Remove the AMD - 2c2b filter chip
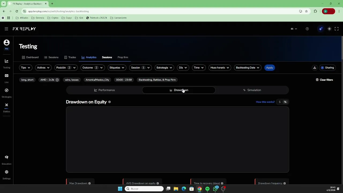This screenshot has height=193, width=343. (57, 80)
